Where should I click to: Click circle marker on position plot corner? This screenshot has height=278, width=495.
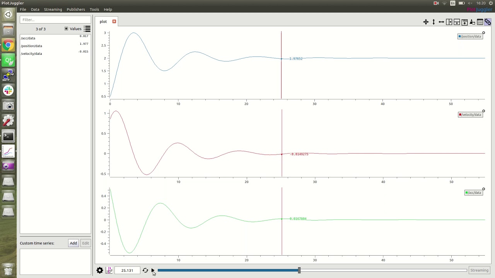click(x=483, y=33)
